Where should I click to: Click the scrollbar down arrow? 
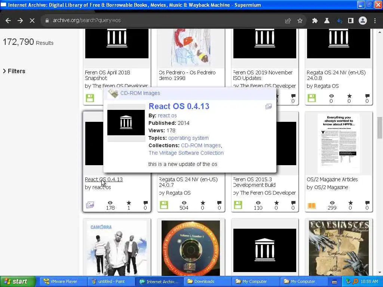(380, 272)
